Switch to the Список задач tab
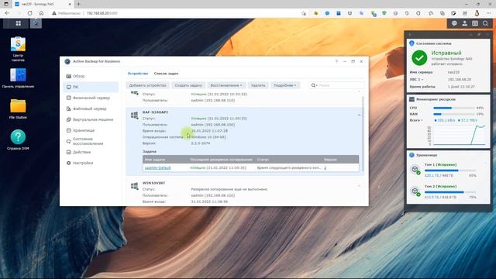Viewport: 496px width, 279px height. point(166,74)
